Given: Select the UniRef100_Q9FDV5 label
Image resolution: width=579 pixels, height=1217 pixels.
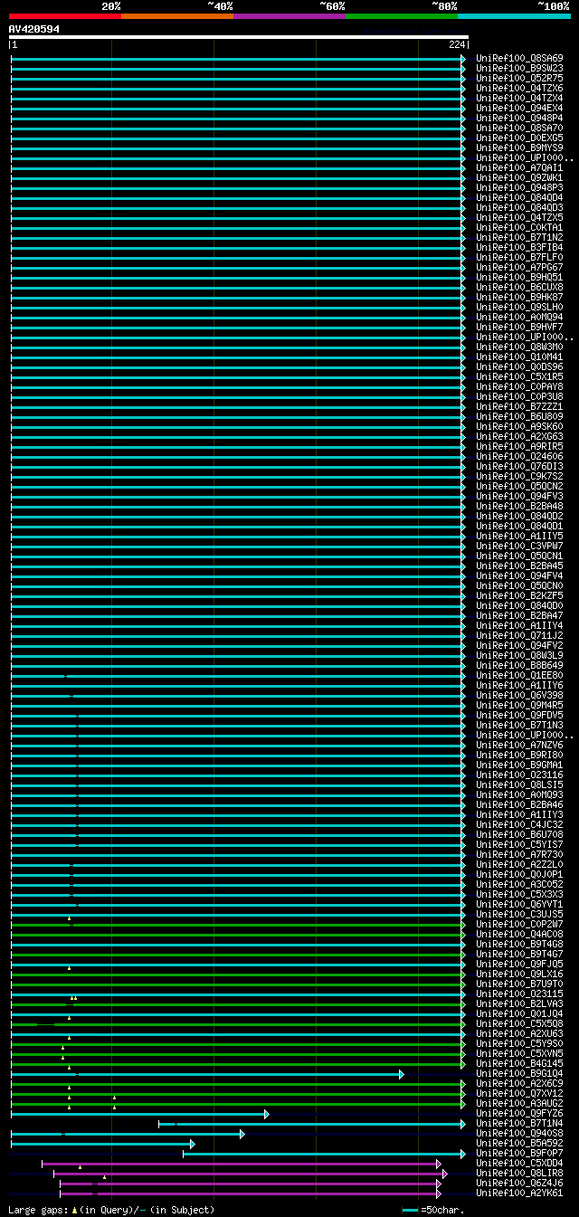Looking at the screenshot, I should point(519,715).
